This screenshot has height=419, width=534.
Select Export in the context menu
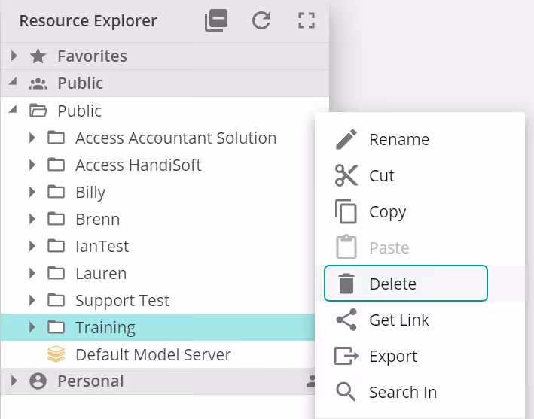392,357
